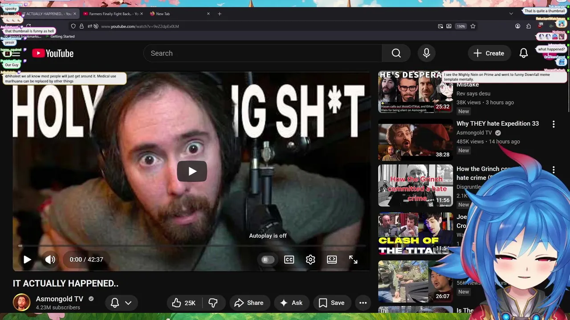
Task: Open options for 'Why THEY hate Expedition 33'
Action: [554, 124]
